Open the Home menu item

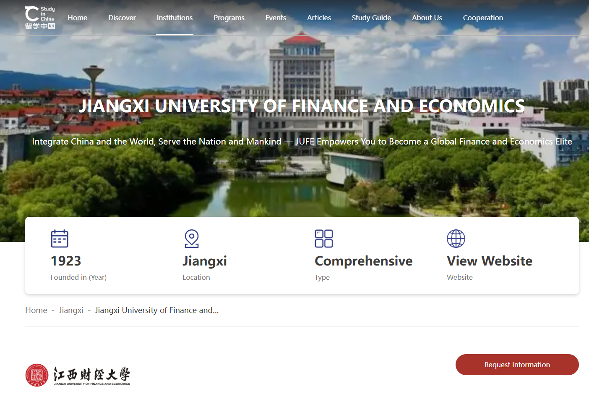[78, 18]
